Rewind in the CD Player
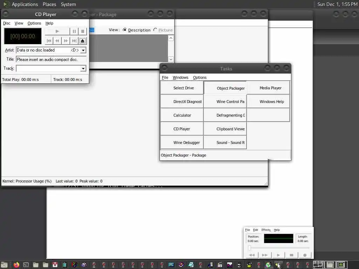Screen dimensions: 359x269 pyautogui.click(x=57, y=41)
